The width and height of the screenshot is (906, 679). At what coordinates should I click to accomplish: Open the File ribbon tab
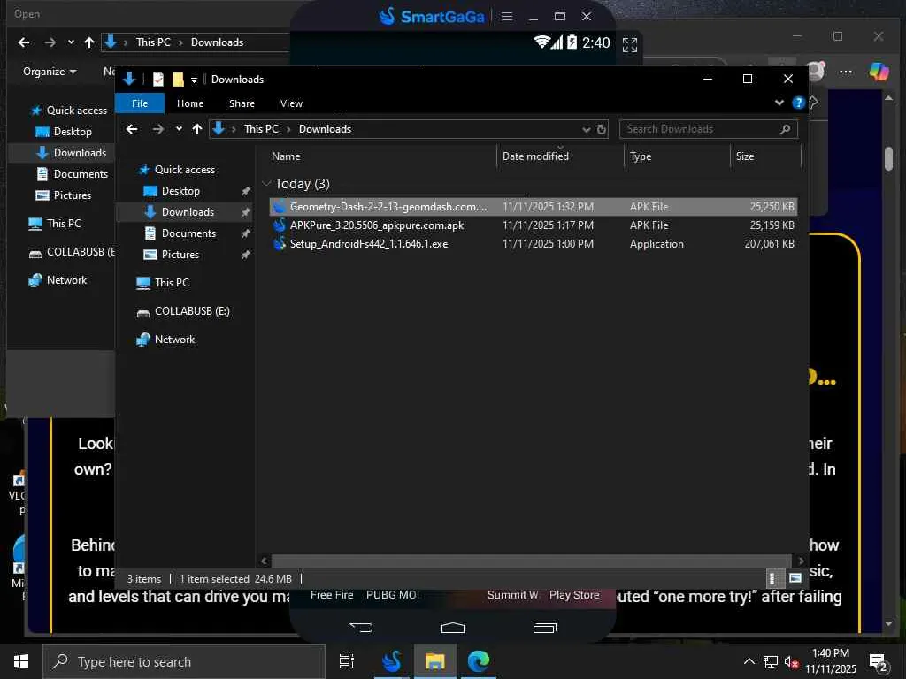(x=140, y=103)
